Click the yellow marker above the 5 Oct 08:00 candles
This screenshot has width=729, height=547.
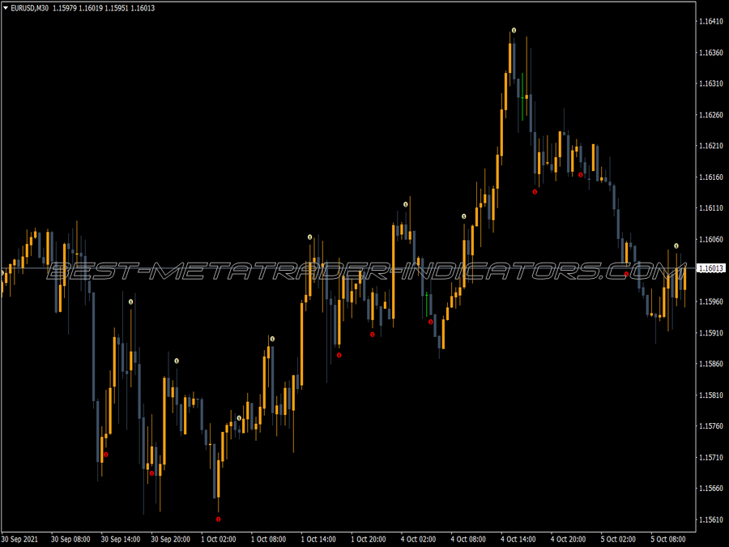pos(676,246)
